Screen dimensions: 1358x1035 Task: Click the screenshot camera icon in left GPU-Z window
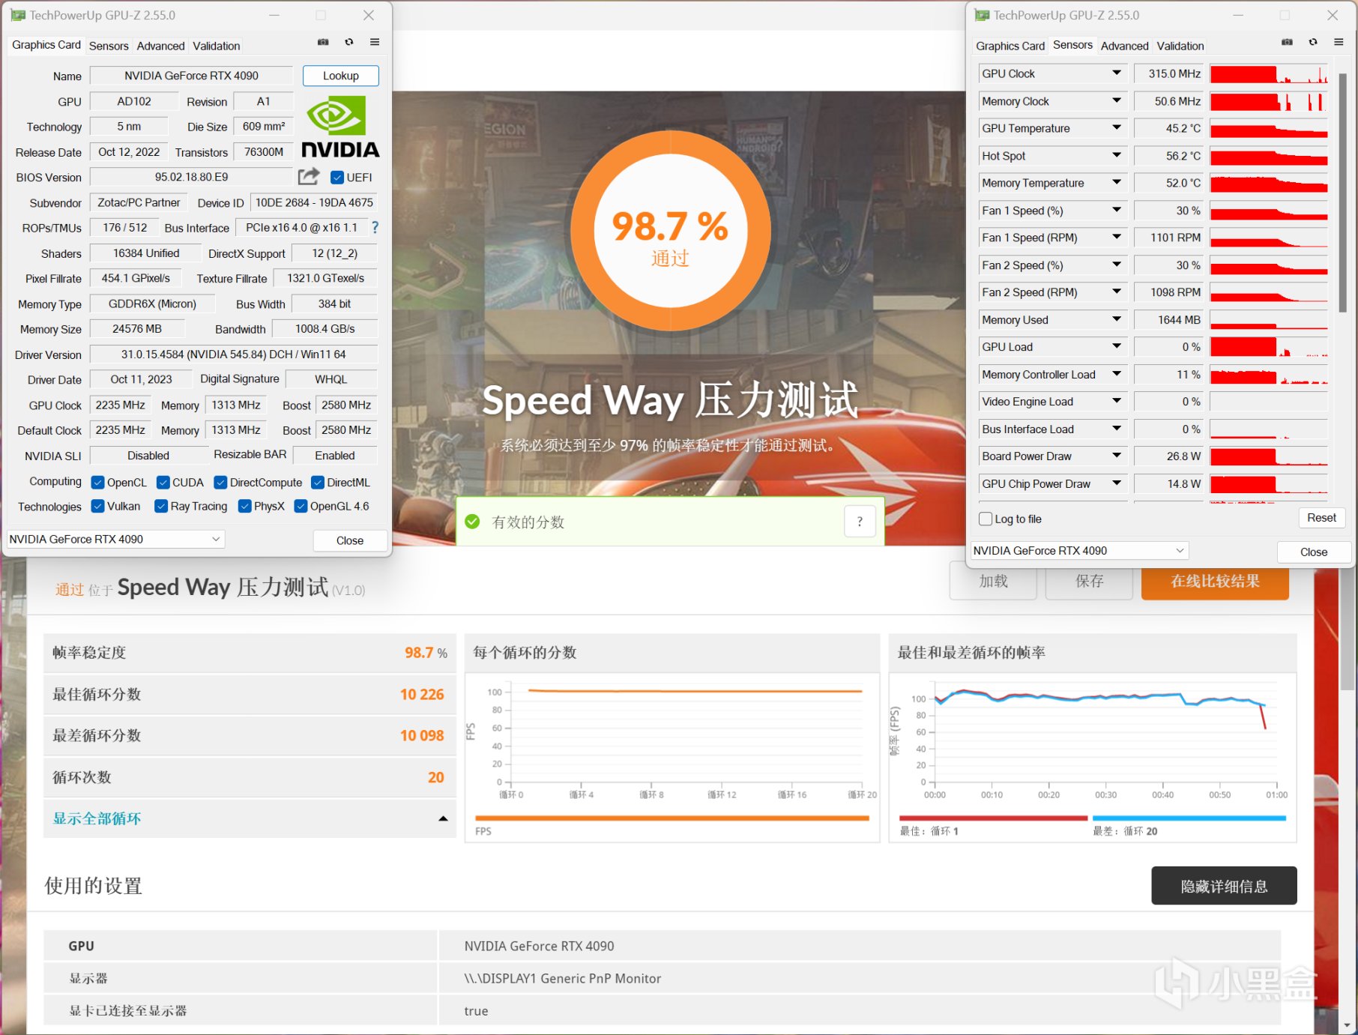pyautogui.click(x=323, y=43)
